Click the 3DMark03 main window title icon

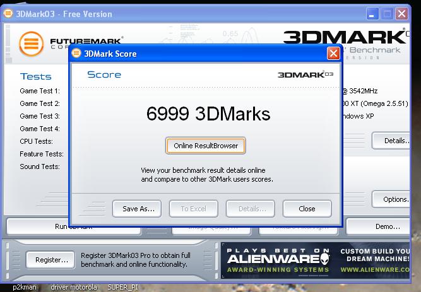click(x=8, y=13)
